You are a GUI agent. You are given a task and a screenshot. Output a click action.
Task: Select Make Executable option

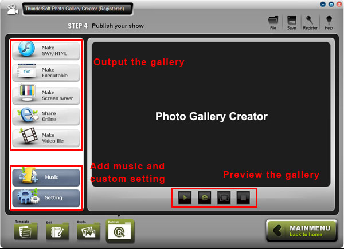click(46, 73)
